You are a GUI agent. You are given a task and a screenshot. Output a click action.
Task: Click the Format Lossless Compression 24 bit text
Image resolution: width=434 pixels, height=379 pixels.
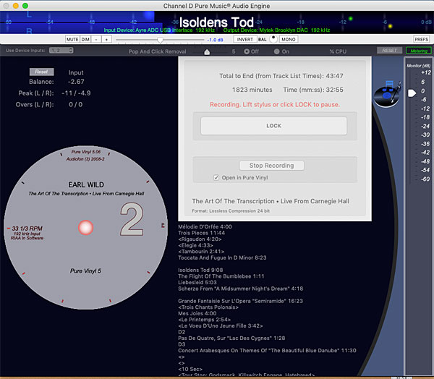pyautogui.click(x=231, y=211)
